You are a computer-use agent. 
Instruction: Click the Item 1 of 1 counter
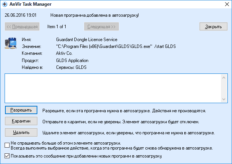coord(56,27)
